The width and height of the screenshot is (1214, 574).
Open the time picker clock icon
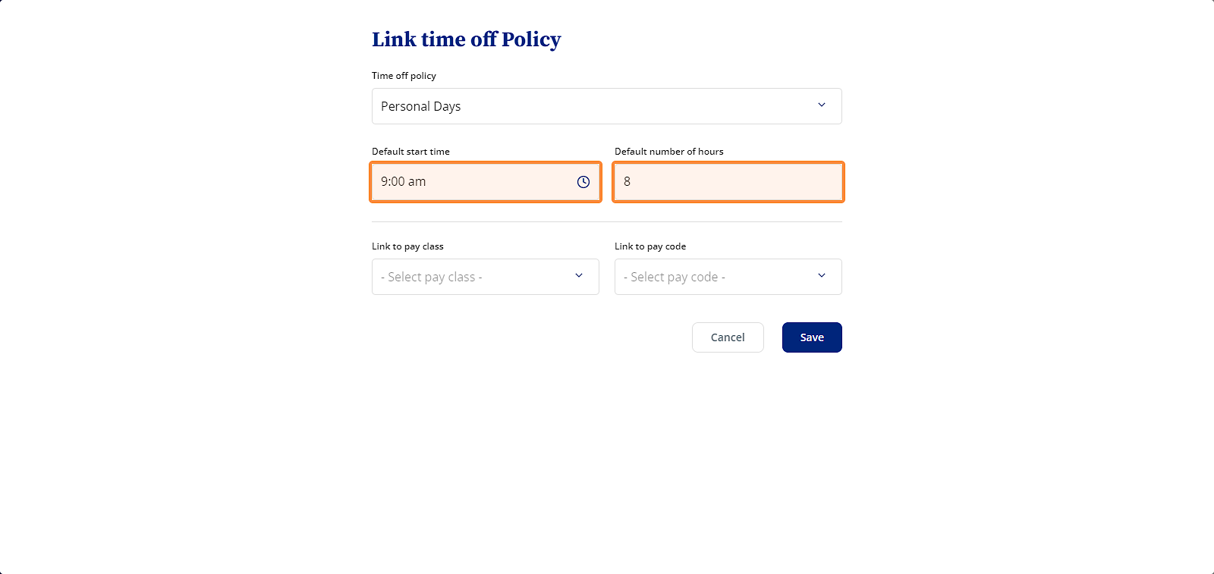click(x=583, y=182)
